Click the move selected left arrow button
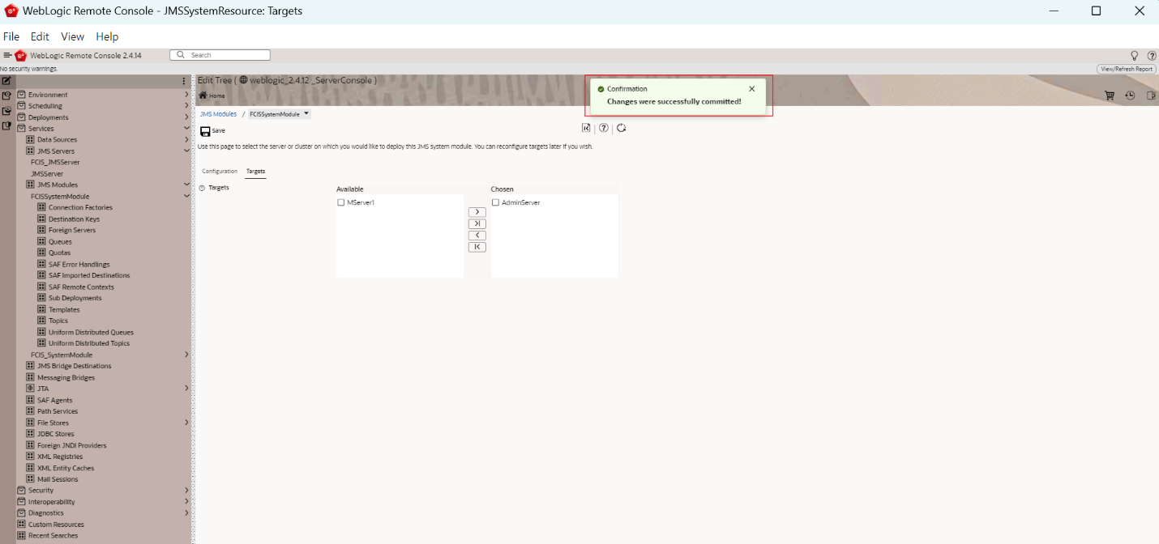 [477, 236]
